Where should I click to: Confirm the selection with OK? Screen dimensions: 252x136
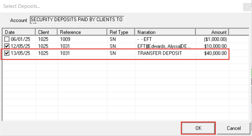click(x=198, y=128)
